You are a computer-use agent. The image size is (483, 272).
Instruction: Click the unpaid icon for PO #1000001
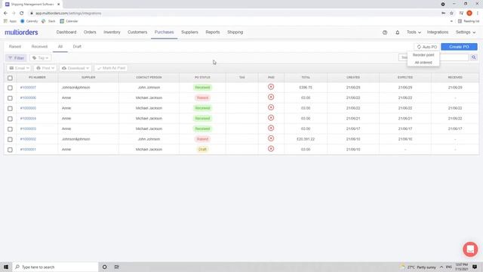(271, 149)
